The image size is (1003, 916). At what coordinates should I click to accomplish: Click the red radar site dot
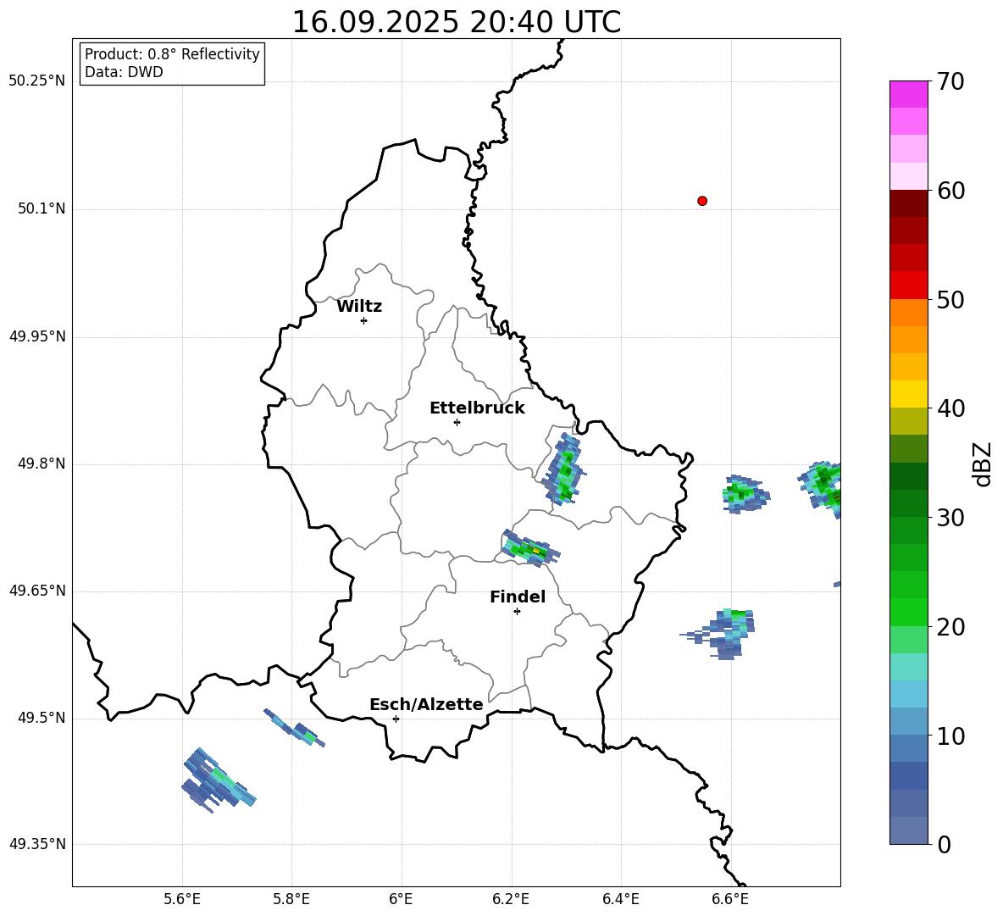click(702, 201)
